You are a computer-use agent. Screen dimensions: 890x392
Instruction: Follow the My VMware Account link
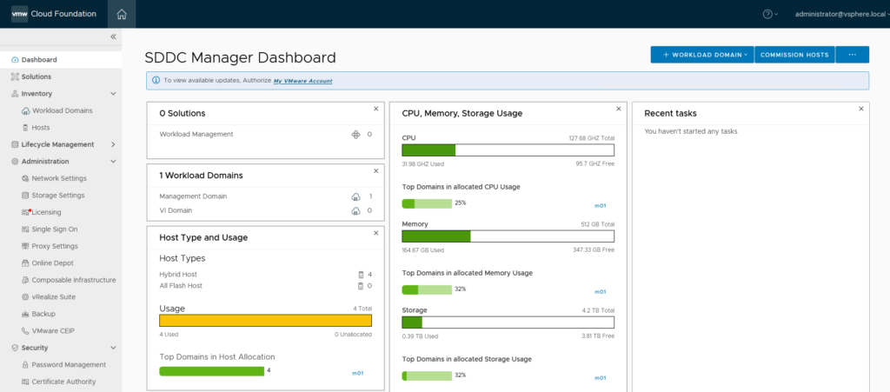pyautogui.click(x=303, y=81)
